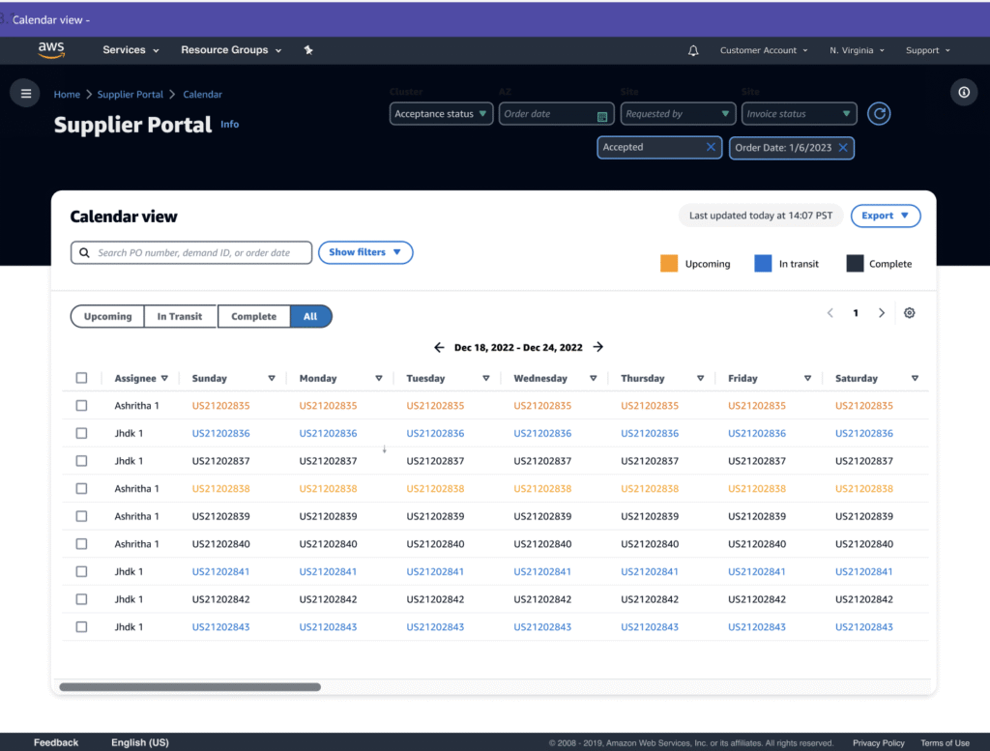Screen dimensions: 990x751
Task: Open the Export dropdown button
Action: point(885,216)
